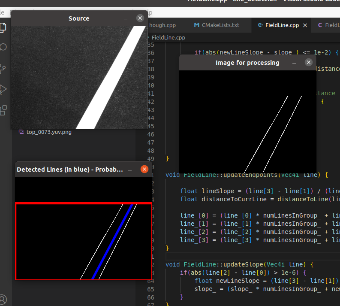Viewport: 340px width, 306px height.
Task: Open the Explorer view in activity bar
Action: tap(3, 27)
